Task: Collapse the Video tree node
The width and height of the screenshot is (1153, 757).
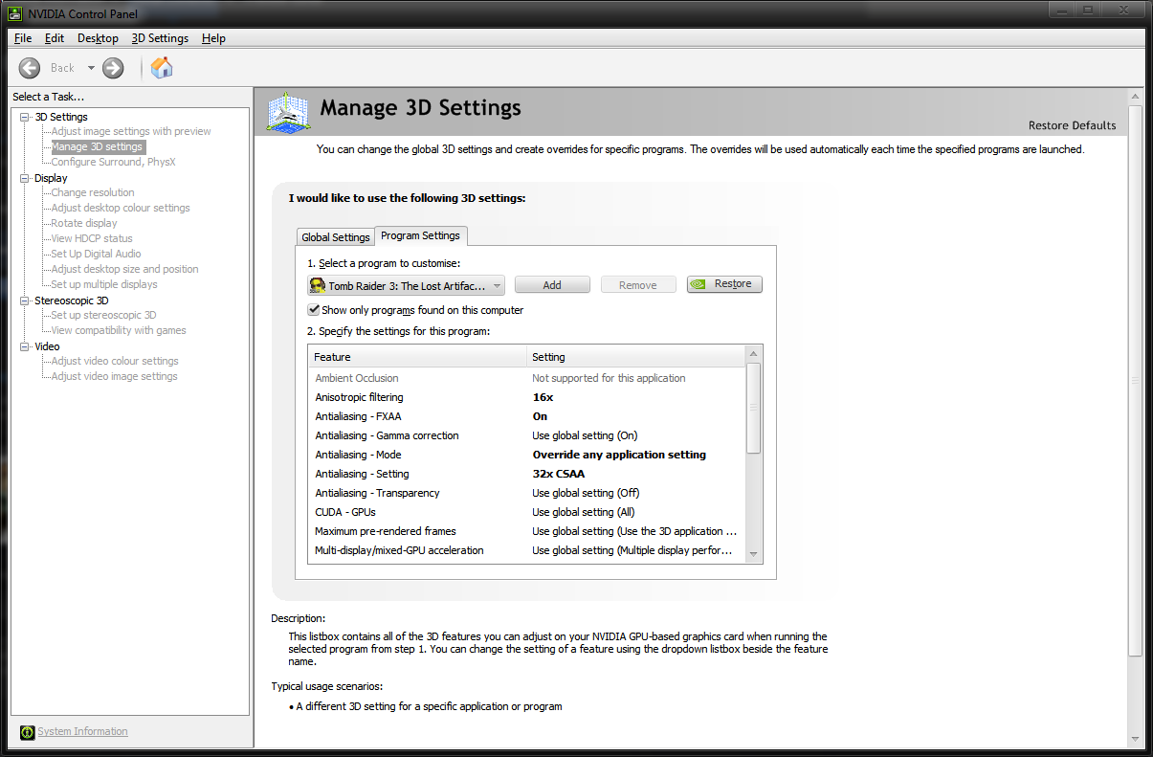Action: (25, 346)
